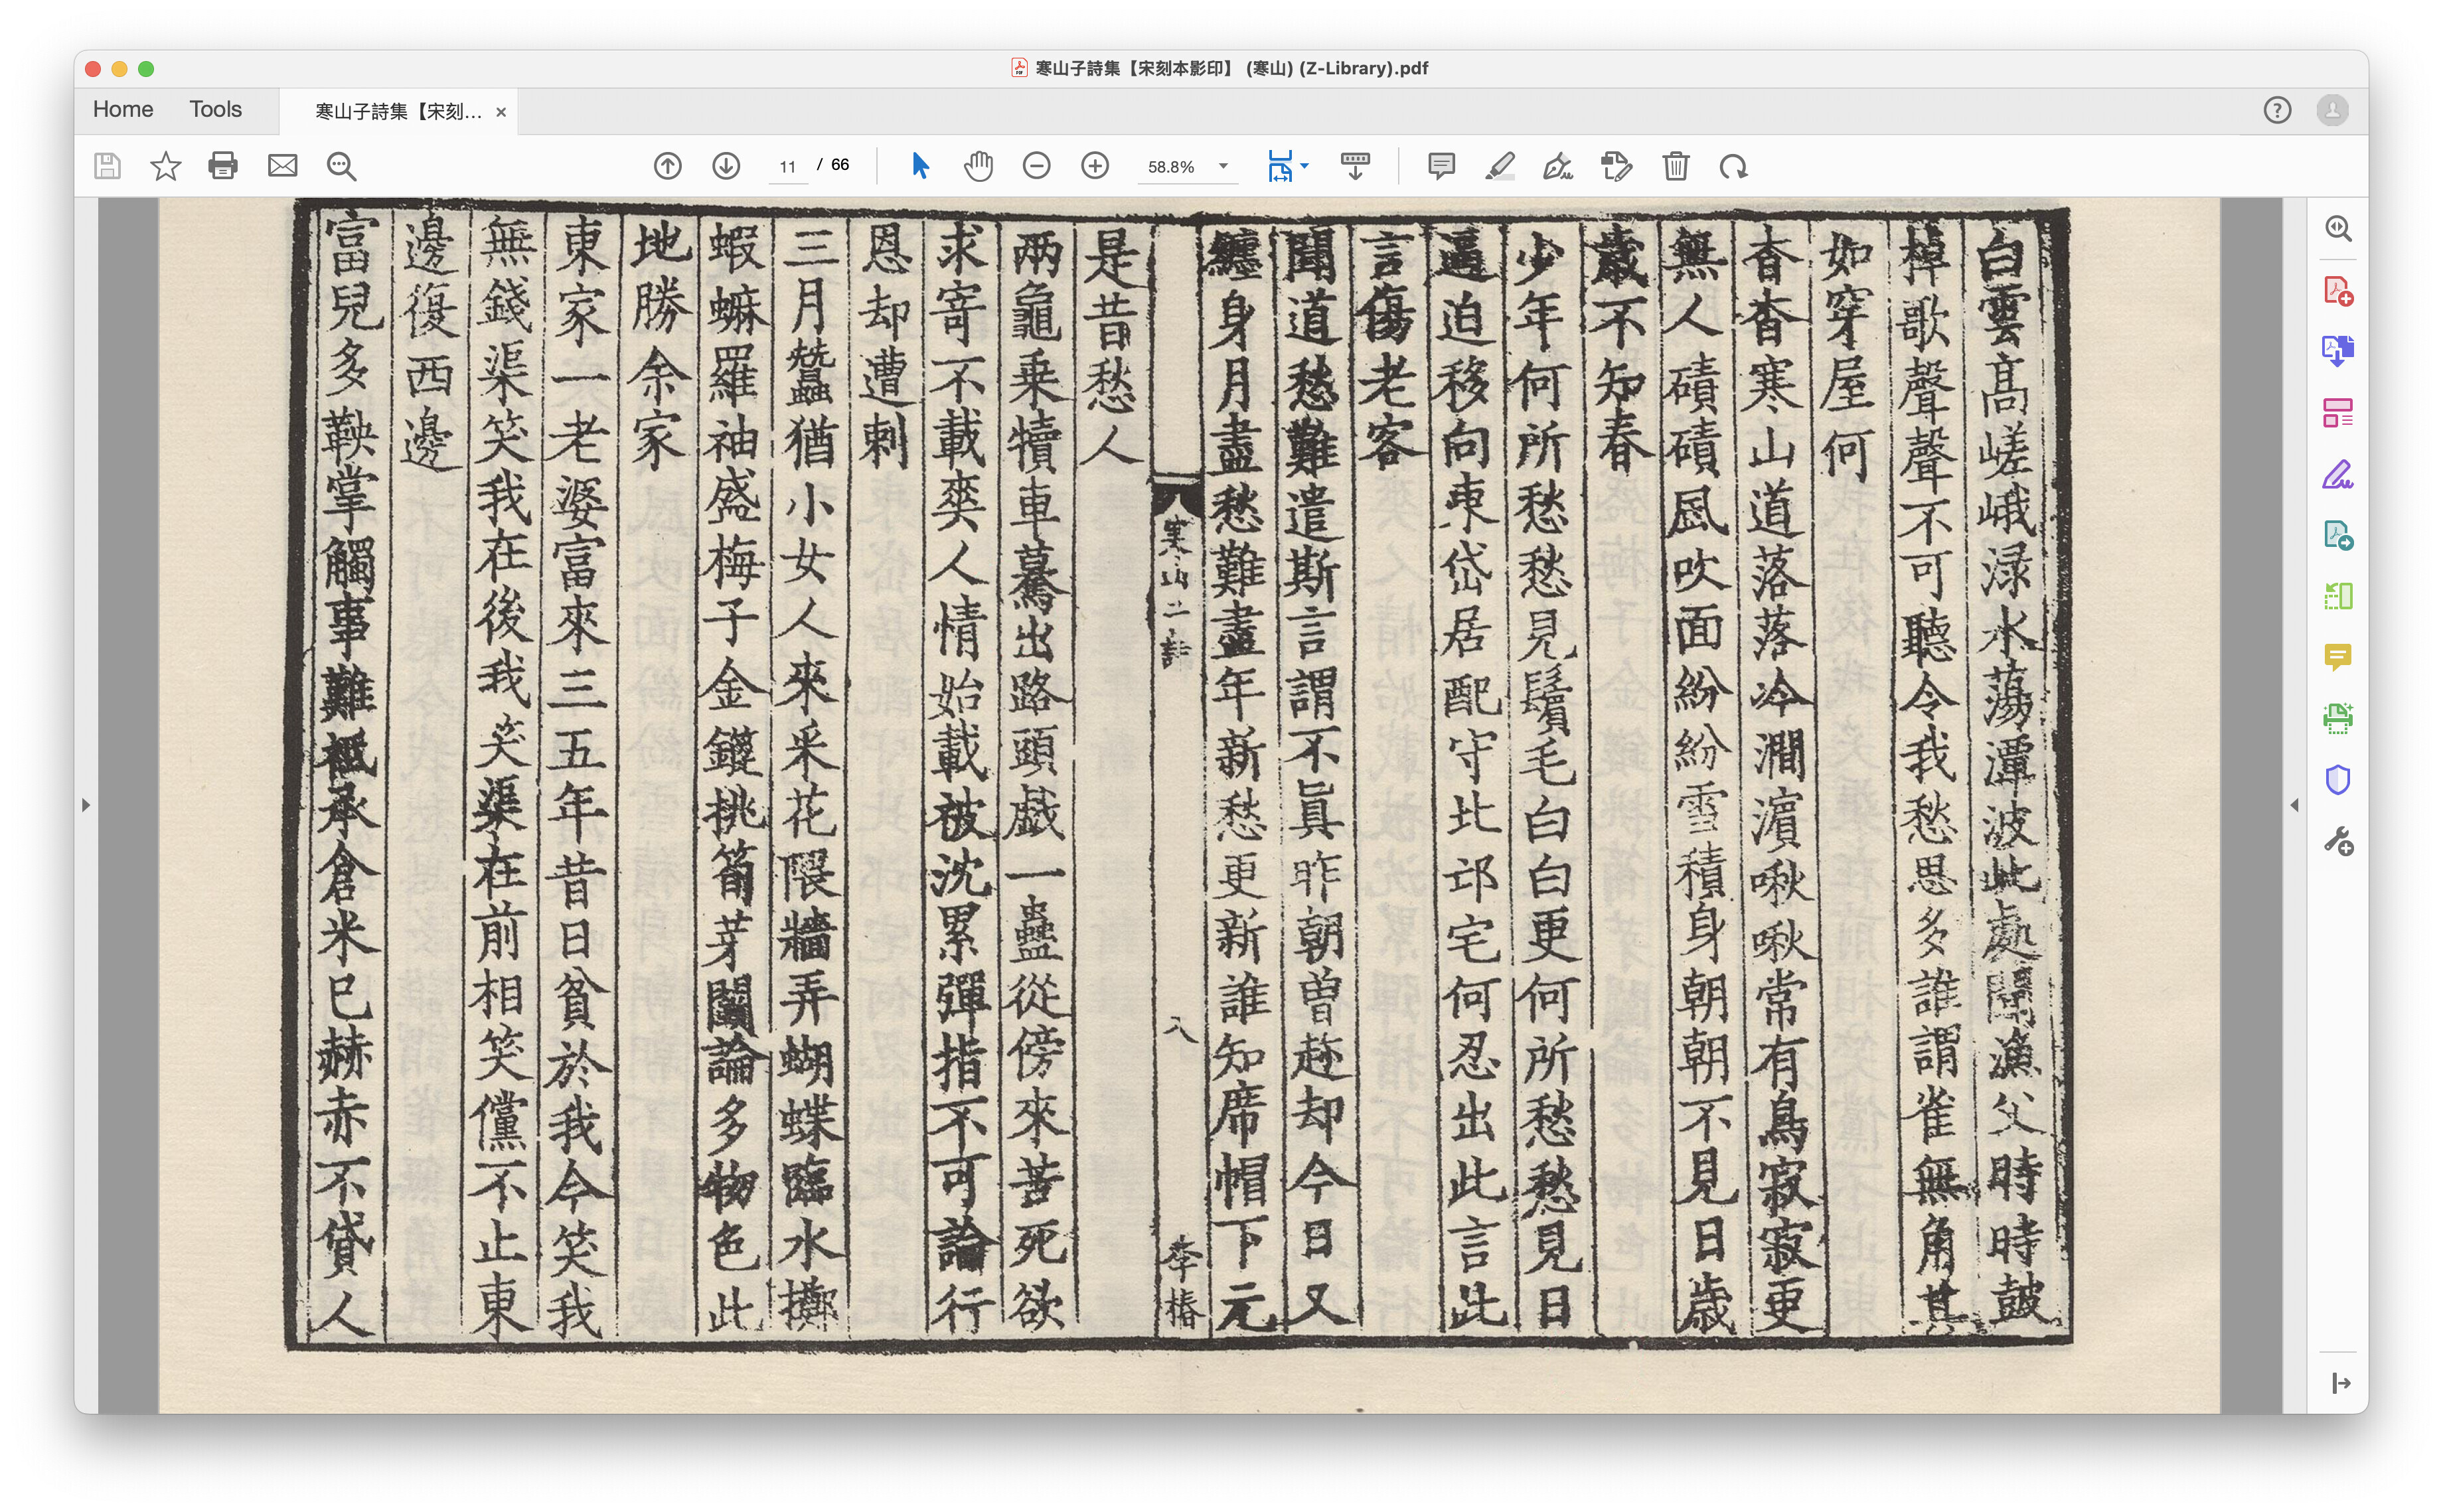Image resolution: width=2443 pixels, height=1512 pixels.
Task: Expand the left navigation pane
Action: point(85,805)
